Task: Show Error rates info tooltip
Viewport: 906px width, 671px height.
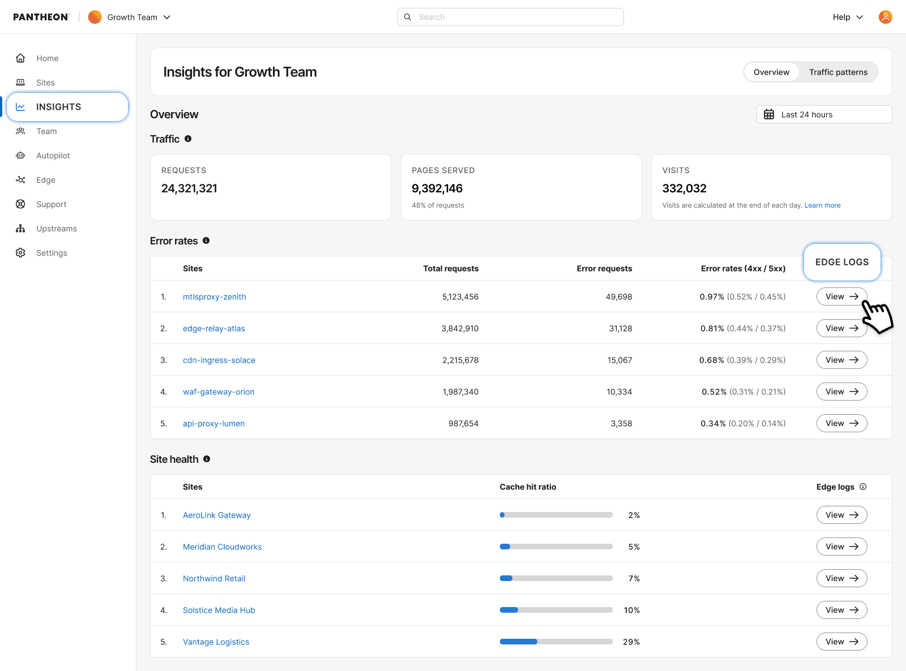Action: click(x=206, y=240)
